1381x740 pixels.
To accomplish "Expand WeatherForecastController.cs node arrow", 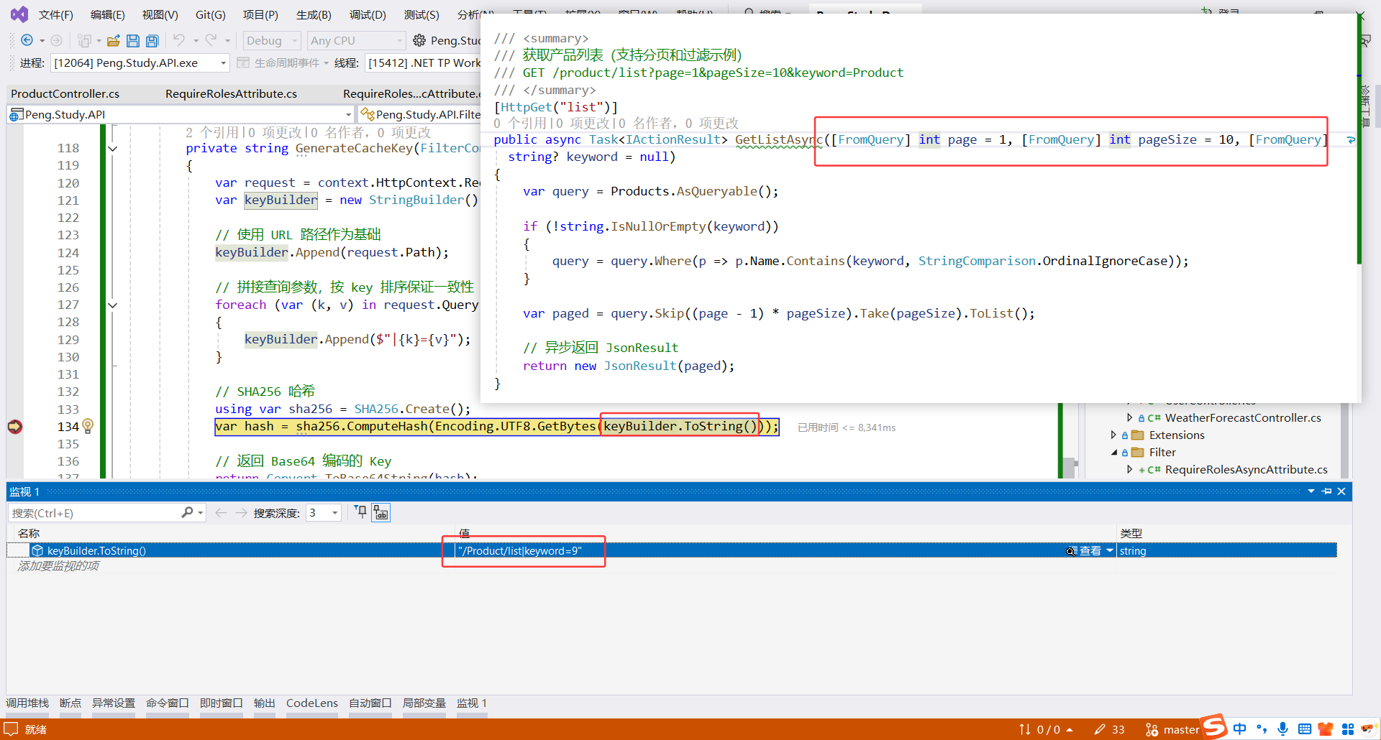I will pyautogui.click(x=1129, y=417).
